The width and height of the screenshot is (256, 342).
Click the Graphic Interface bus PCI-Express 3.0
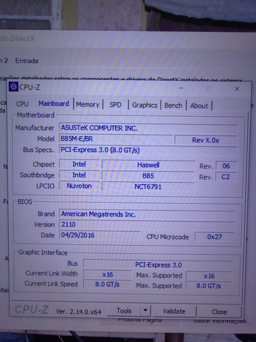coord(158,265)
